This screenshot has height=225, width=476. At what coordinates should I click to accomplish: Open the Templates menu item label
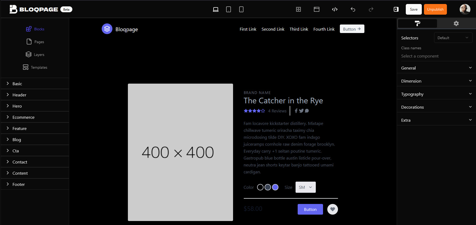pos(39,67)
